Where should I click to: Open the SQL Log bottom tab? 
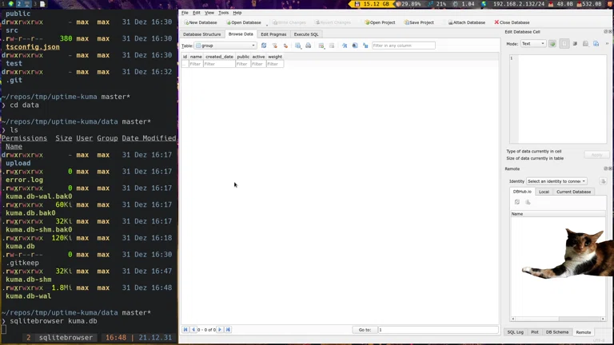coord(516,332)
